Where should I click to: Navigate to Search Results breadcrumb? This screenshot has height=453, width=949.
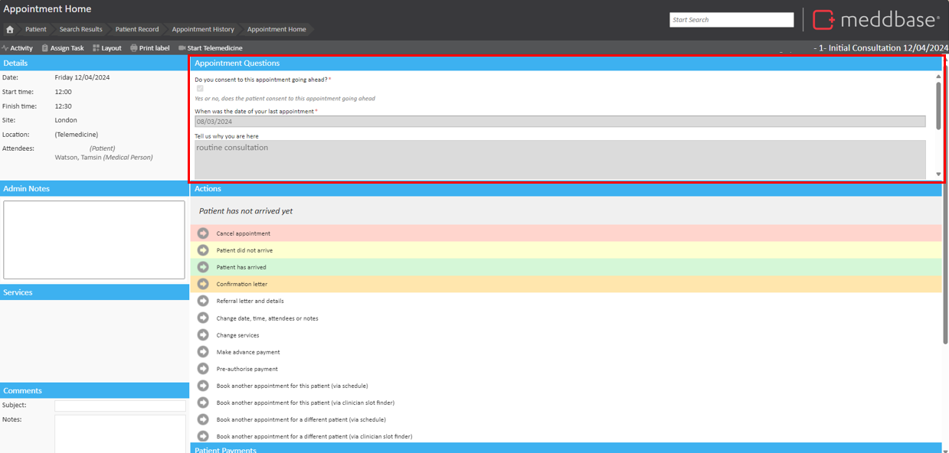point(80,30)
